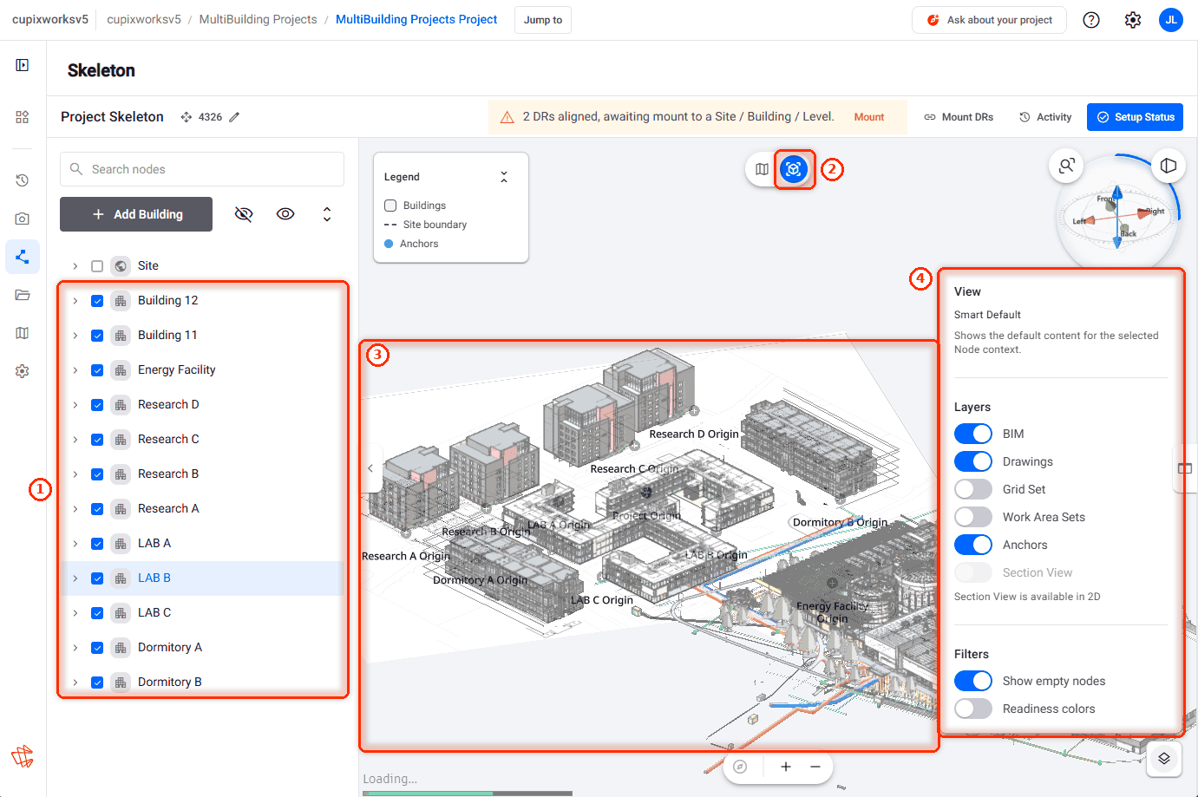Expand the Dormitory A node chevron
This screenshot has height=797, width=1198.
[75, 648]
